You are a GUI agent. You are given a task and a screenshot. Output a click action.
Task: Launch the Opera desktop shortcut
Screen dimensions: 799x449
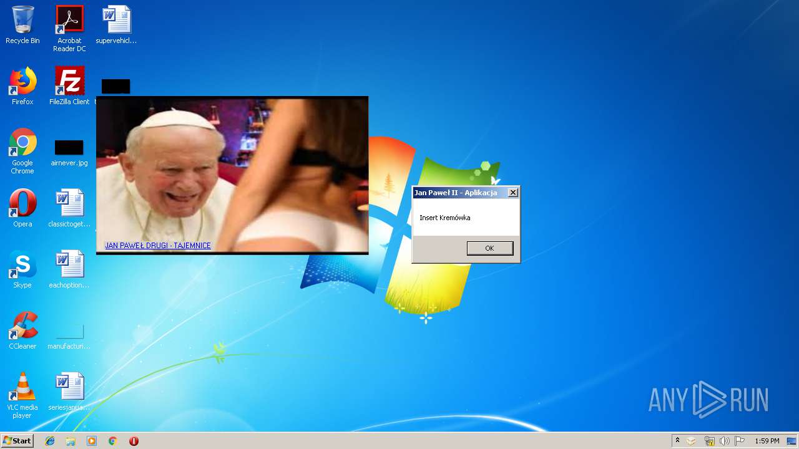22,208
